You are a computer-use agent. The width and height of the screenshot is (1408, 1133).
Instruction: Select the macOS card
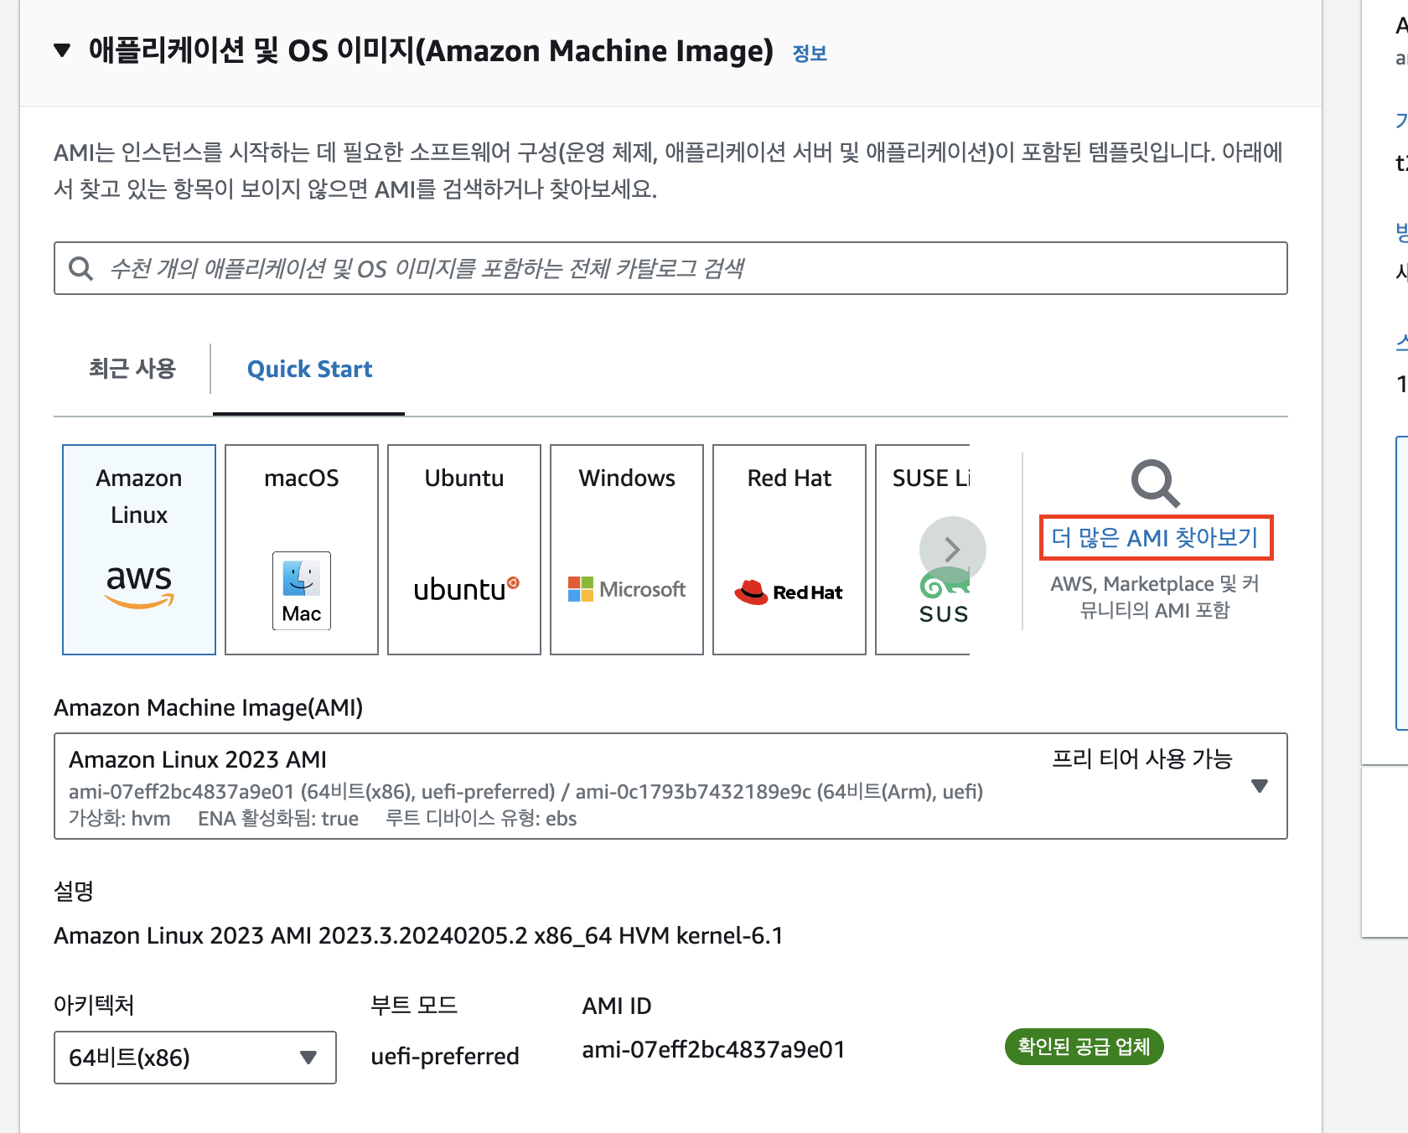pyautogui.click(x=302, y=550)
